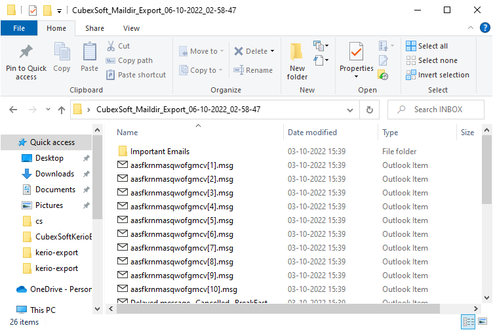The height and width of the screenshot is (330, 493).
Task: Click Properties icon in title bar toolbar
Action: 33,10
